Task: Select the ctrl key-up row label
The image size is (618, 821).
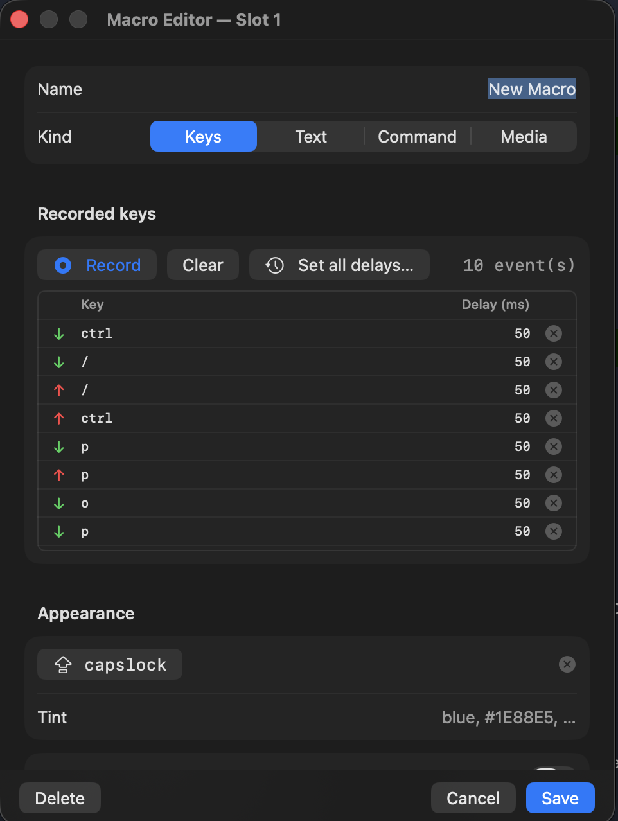Action: (x=96, y=418)
